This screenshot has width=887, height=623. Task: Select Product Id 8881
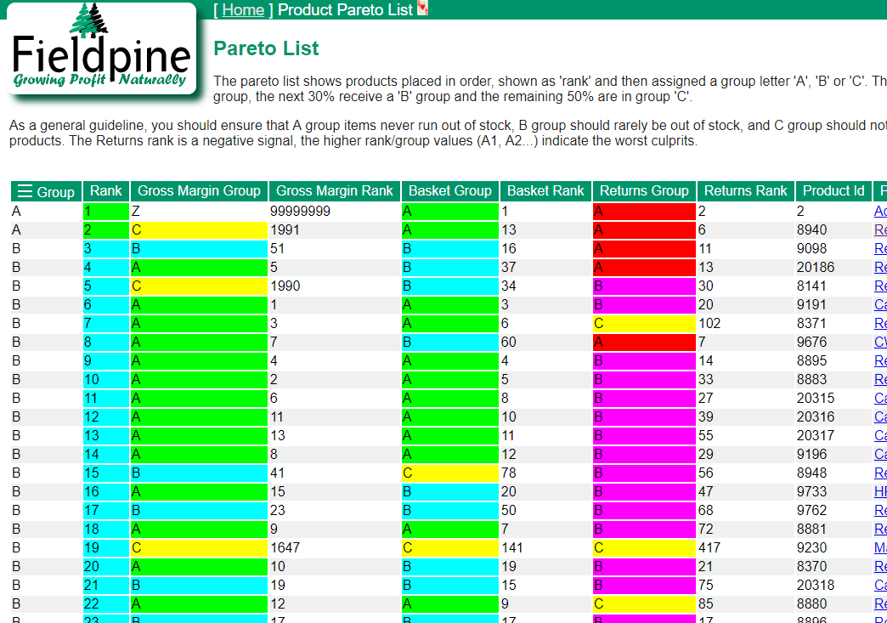coord(811,529)
